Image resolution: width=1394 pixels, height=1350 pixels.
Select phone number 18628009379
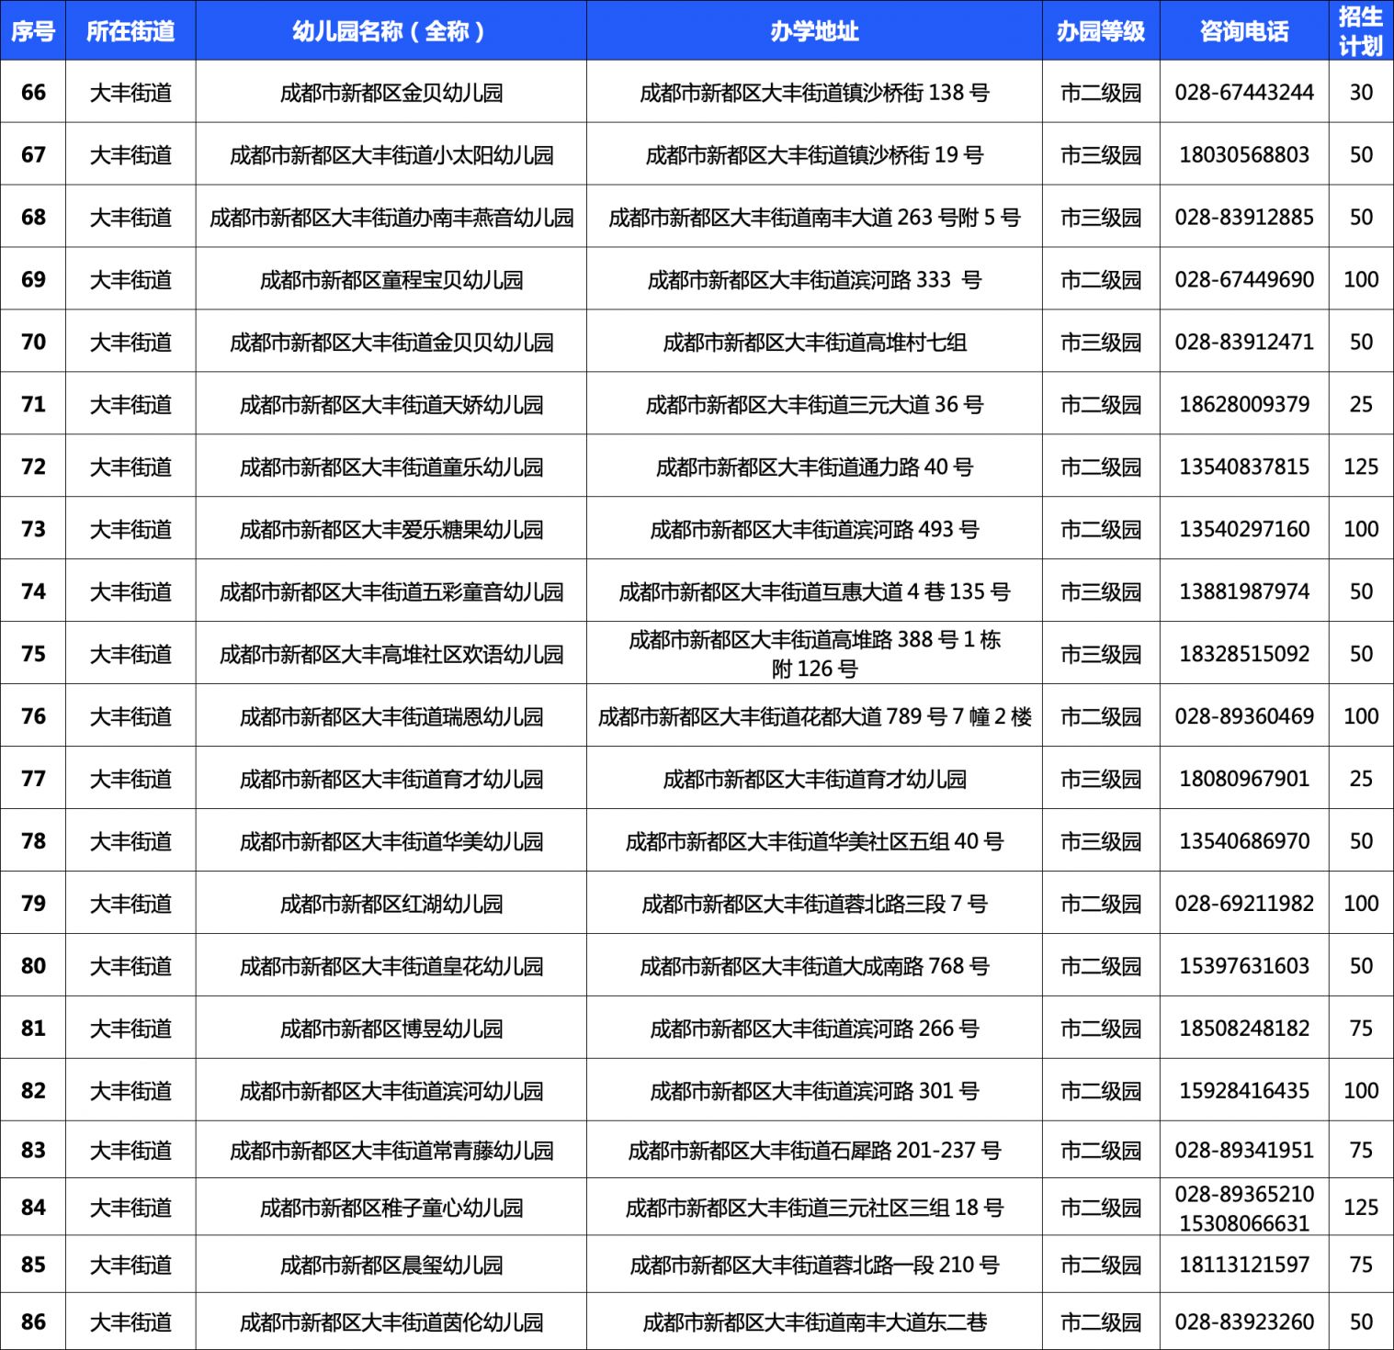[x=1244, y=405]
